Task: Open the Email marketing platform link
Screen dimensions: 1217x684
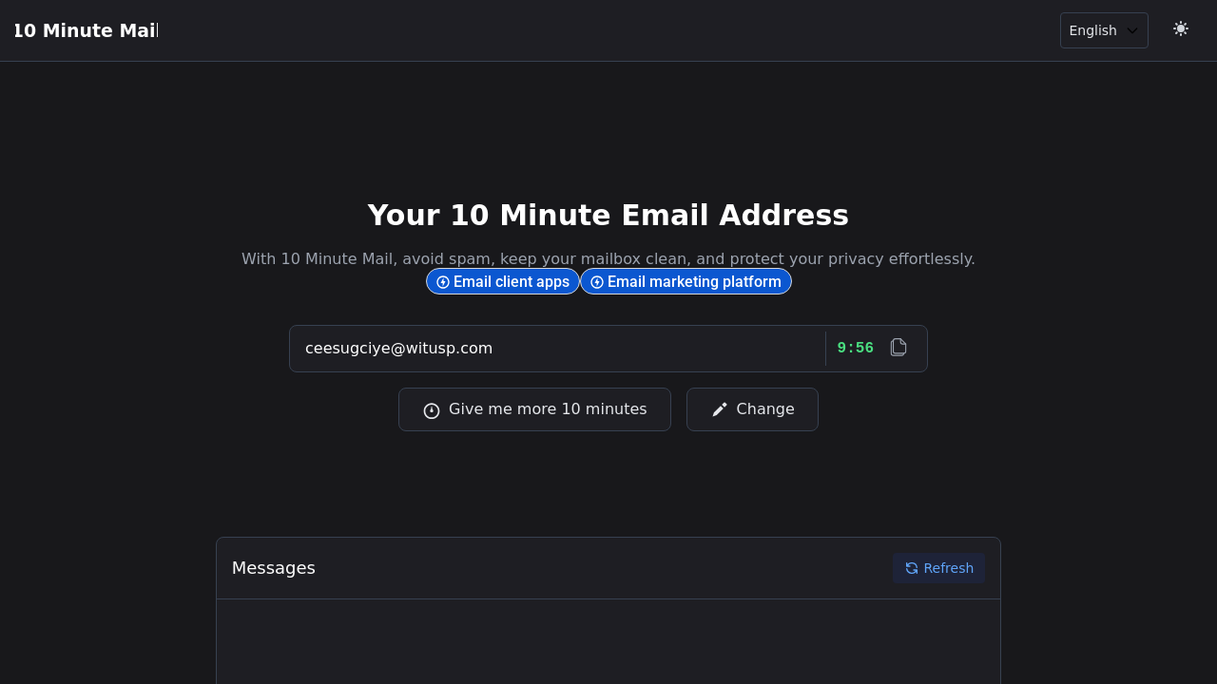Action: coord(686,281)
